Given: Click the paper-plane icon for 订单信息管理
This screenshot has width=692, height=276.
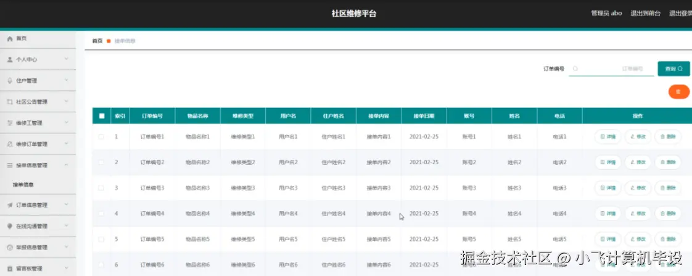Looking at the screenshot, I should pos(10,206).
